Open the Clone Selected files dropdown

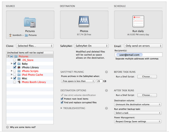tap(35, 46)
